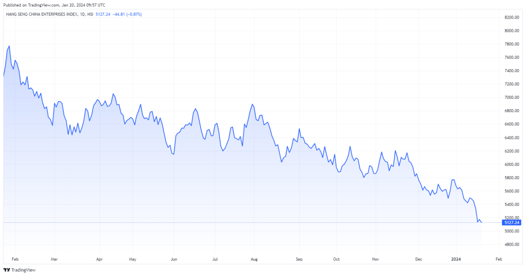This screenshot has height=276, width=526.
Task: Click the chart's highest peak near 7800
Action: (9, 46)
